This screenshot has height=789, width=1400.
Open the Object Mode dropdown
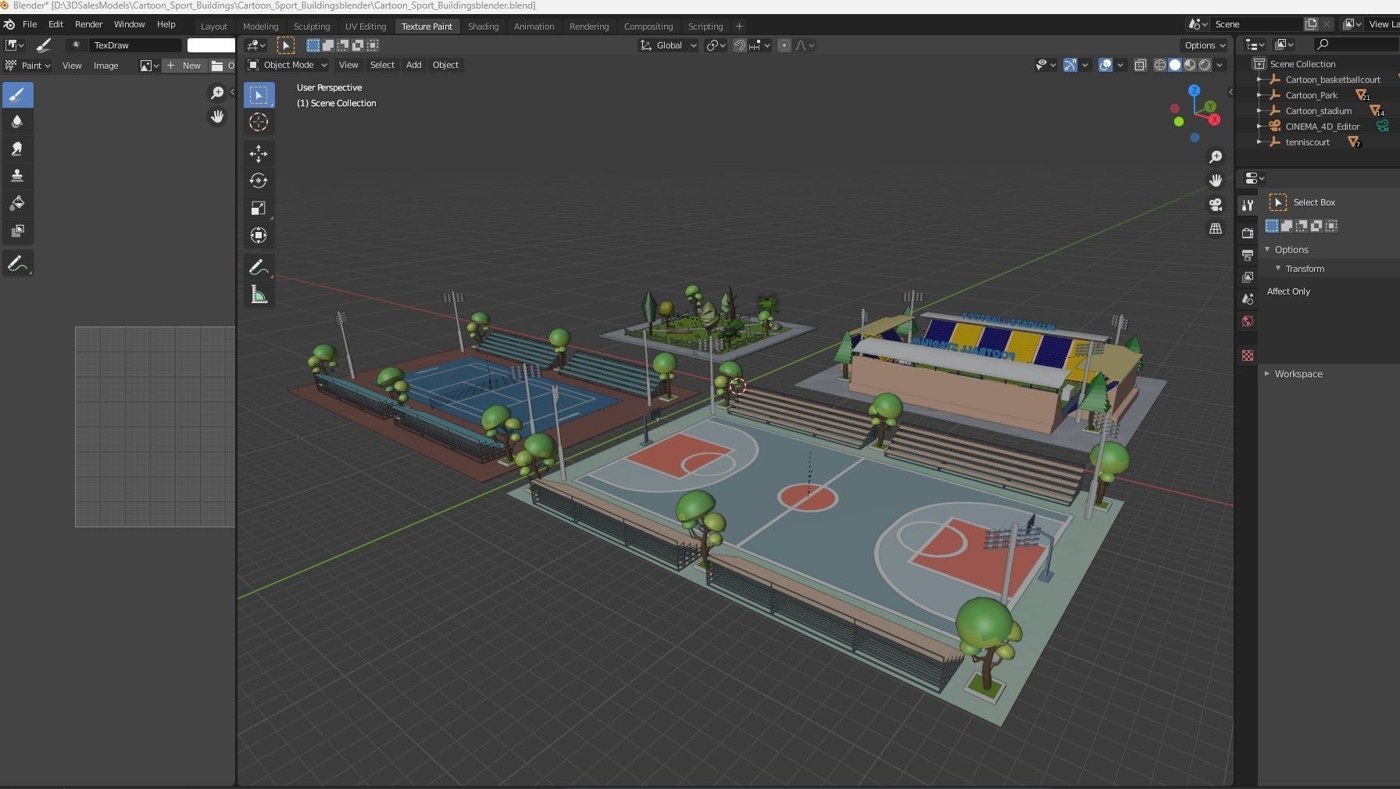click(x=287, y=65)
